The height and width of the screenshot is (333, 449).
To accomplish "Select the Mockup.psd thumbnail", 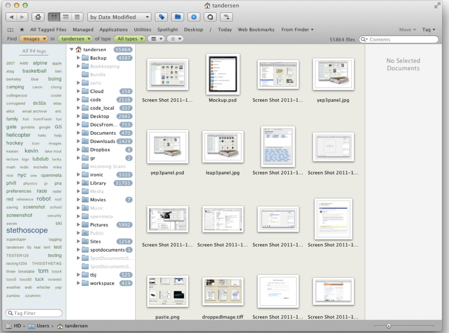I will (x=223, y=74).
